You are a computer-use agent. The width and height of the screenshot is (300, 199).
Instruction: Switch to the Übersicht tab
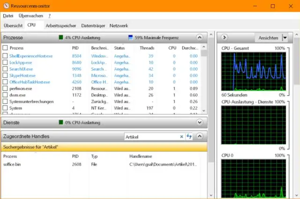coord(13,25)
